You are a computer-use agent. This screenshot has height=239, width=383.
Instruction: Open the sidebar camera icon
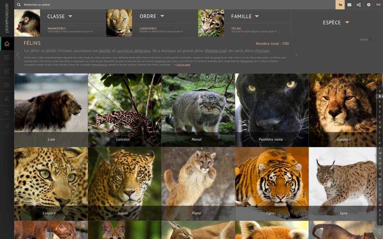(7, 85)
